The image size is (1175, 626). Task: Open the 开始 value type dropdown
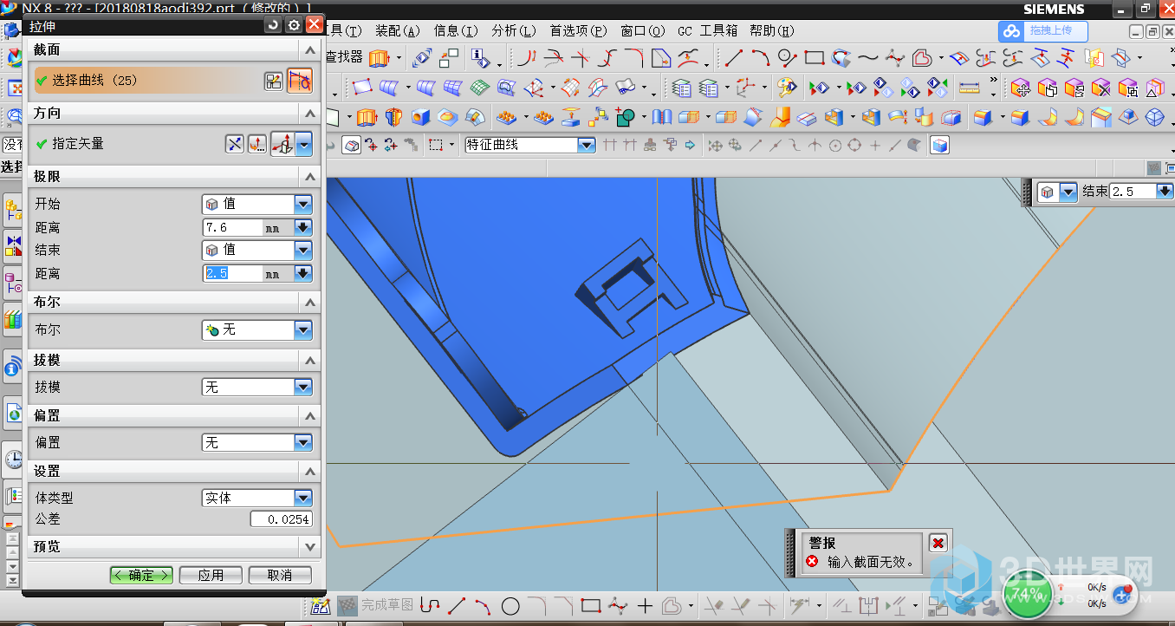pyautogui.click(x=256, y=205)
